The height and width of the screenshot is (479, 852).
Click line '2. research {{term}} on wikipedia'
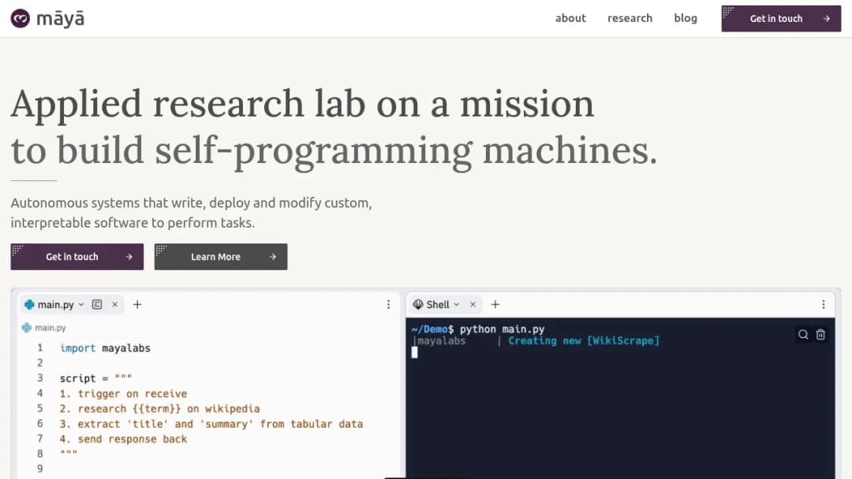(x=159, y=408)
